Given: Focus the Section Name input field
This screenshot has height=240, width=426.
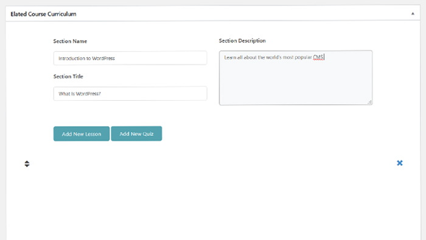Looking at the screenshot, I should 130,58.
